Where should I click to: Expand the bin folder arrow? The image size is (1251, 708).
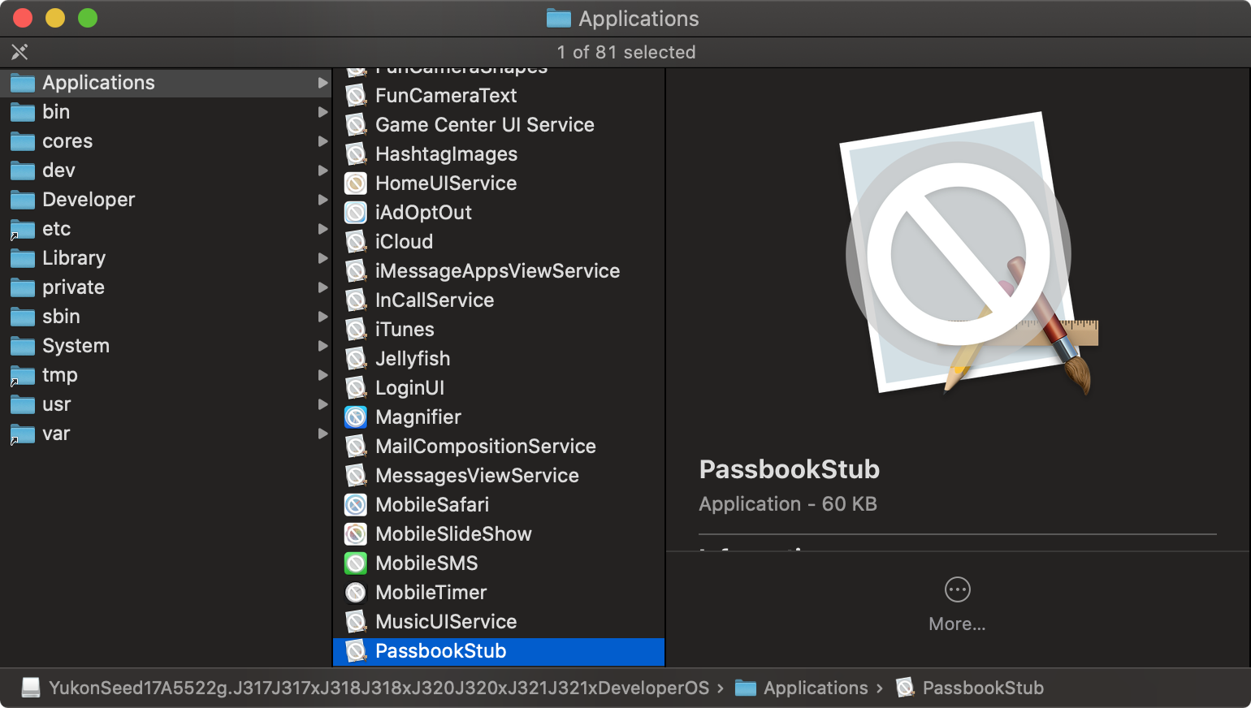[322, 112]
